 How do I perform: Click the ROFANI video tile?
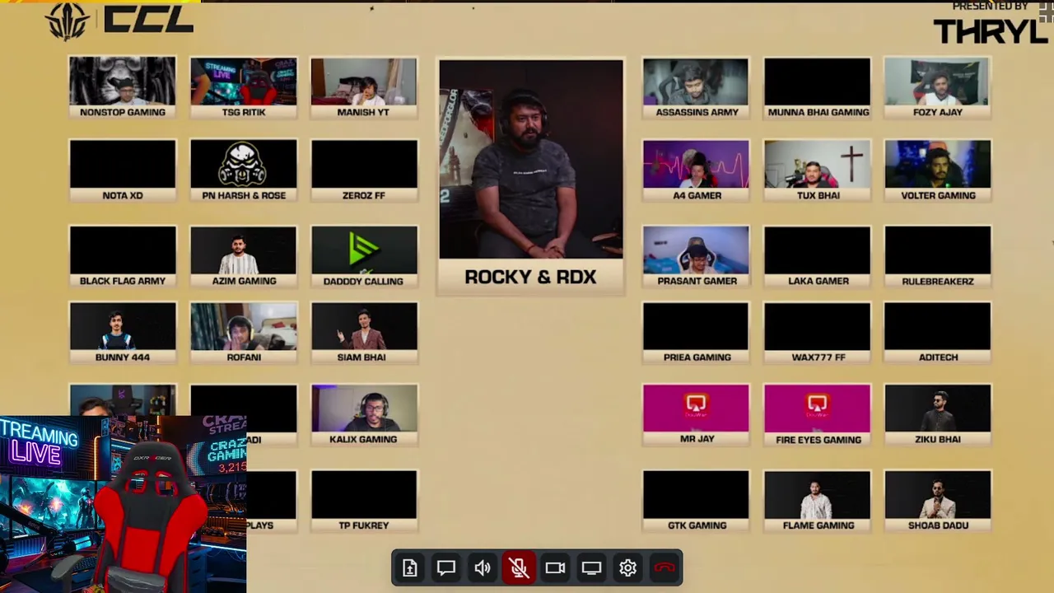[x=244, y=333]
